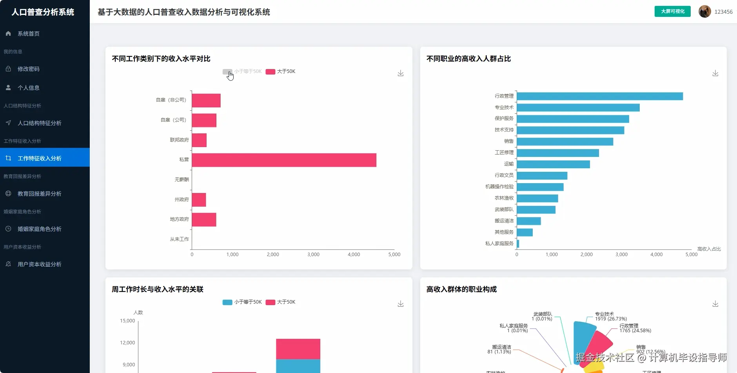Viewport: 737px width, 373px height.
Task: Click download icon on 不同职业的高收入人群占比 chart
Action: pos(716,73)
